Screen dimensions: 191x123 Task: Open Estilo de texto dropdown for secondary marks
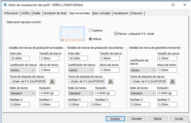(x=81, y=93)
